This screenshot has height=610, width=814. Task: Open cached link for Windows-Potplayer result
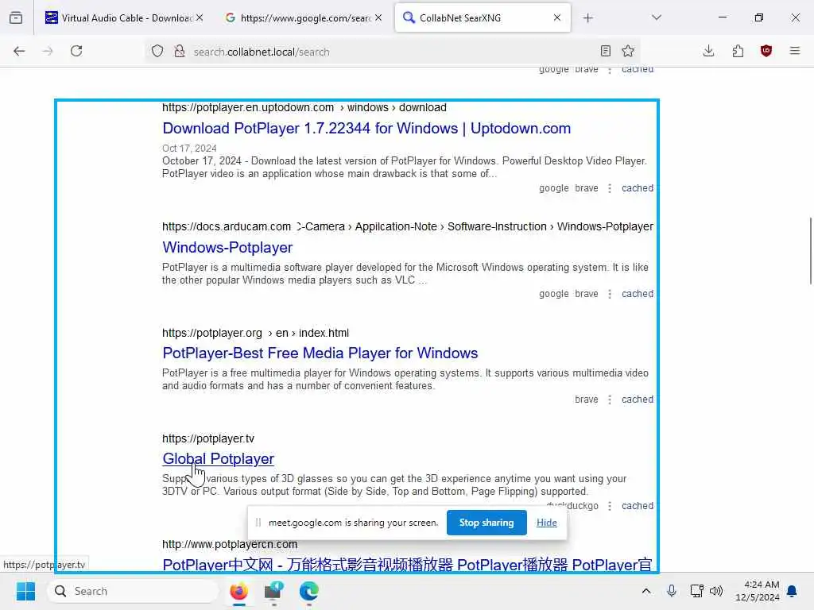[638, 294]
